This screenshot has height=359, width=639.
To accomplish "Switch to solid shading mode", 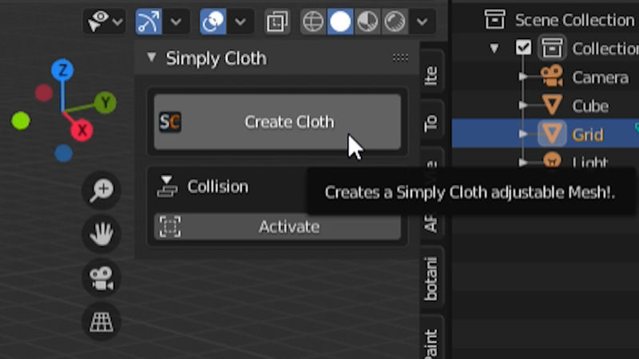I will pyautogui.click(x=340, y=22).
